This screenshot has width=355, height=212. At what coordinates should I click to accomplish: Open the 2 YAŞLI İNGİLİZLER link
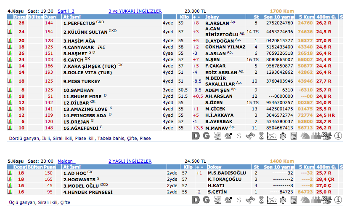130,161
